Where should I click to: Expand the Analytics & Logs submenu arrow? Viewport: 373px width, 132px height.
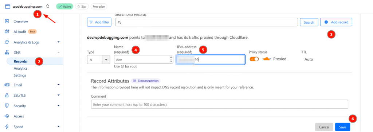click(59, 42)
